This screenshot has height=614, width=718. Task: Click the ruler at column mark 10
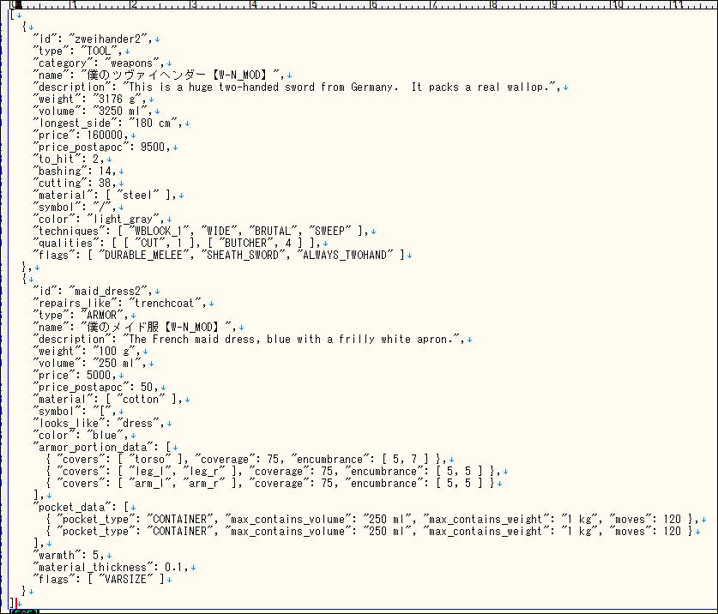[617, 5]
